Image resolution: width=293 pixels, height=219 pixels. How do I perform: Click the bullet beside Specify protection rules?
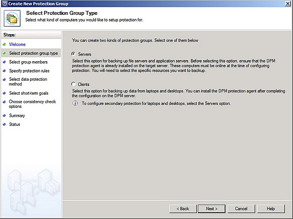point(4,71)
